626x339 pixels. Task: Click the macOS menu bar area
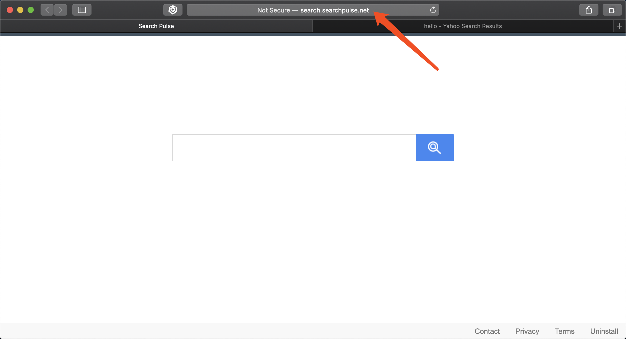(x=313, y=10)
